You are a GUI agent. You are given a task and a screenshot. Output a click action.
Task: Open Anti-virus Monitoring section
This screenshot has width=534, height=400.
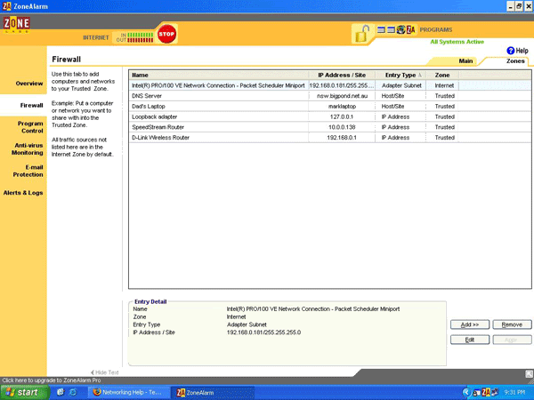28,148
